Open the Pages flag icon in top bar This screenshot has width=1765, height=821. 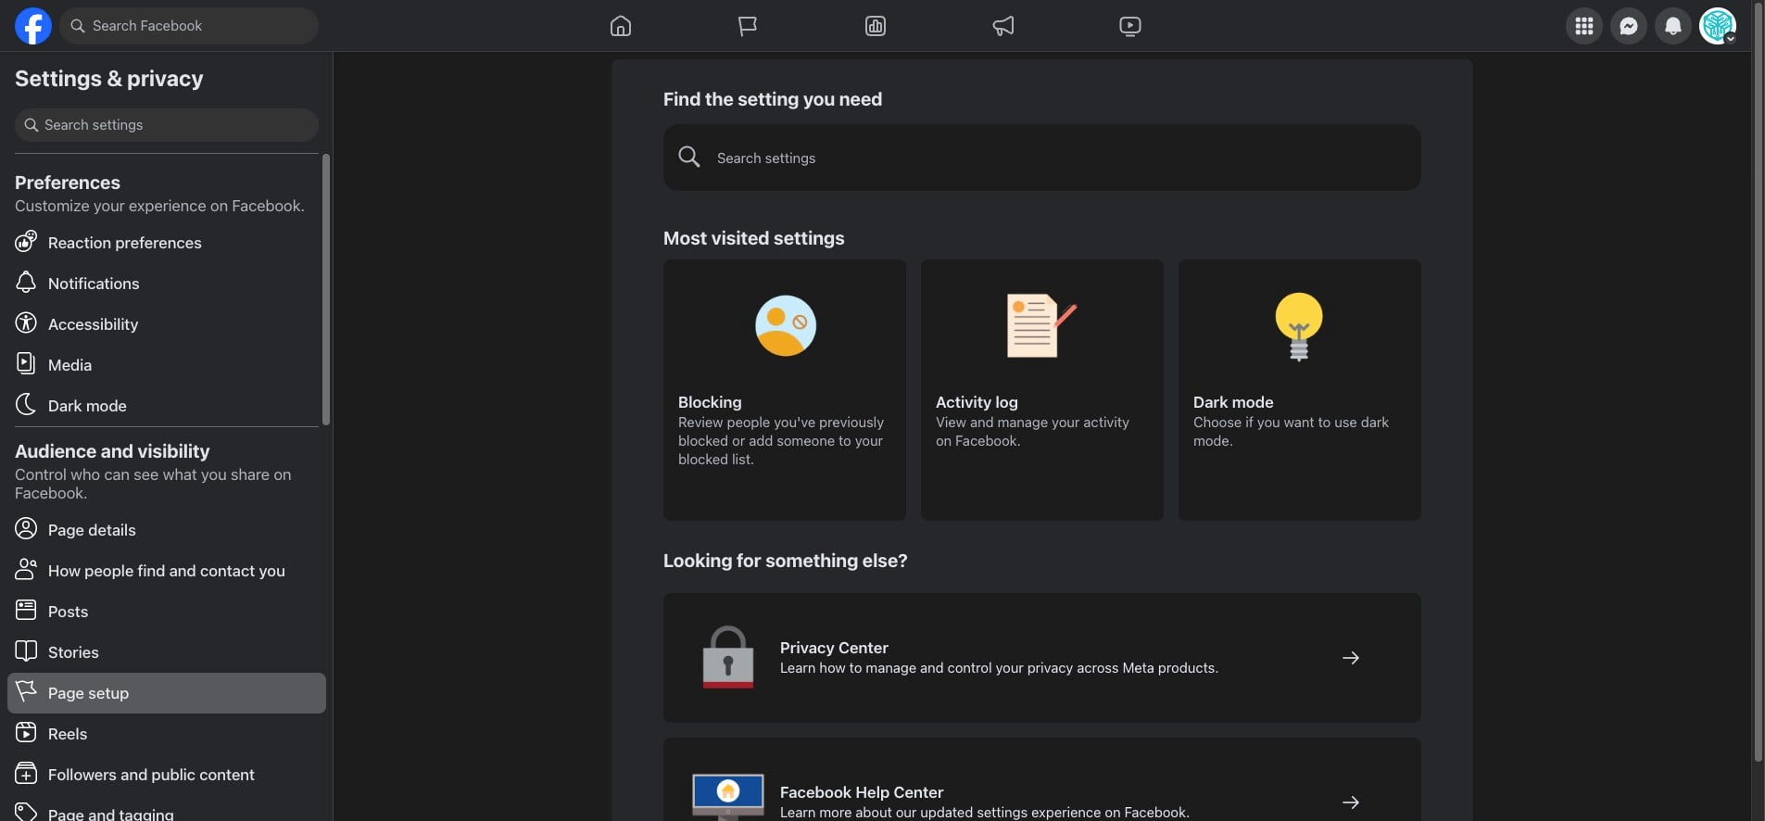pos(748,26)
